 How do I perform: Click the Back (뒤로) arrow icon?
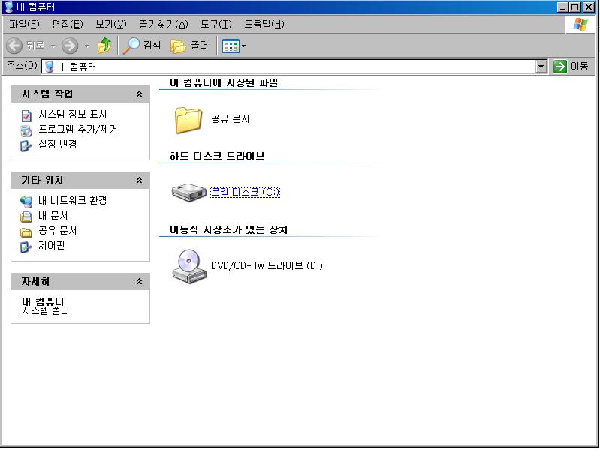point(14,46)
